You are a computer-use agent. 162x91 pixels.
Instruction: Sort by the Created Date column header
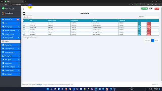pos(128,20)
